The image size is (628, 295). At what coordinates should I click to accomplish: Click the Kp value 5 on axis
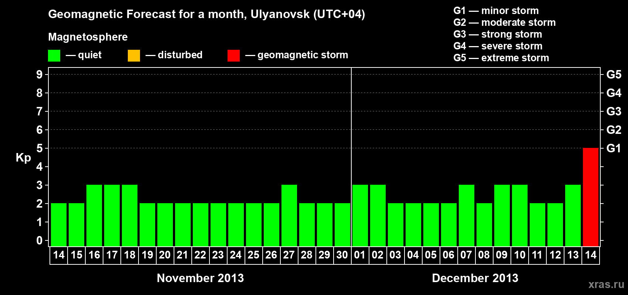click(x=40, y=148)
